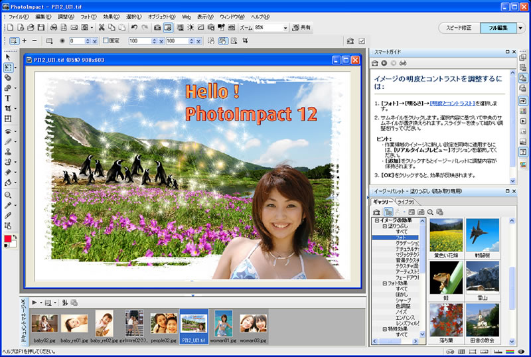Click the Easy Palette search magnifier icon

click(430, 212)
